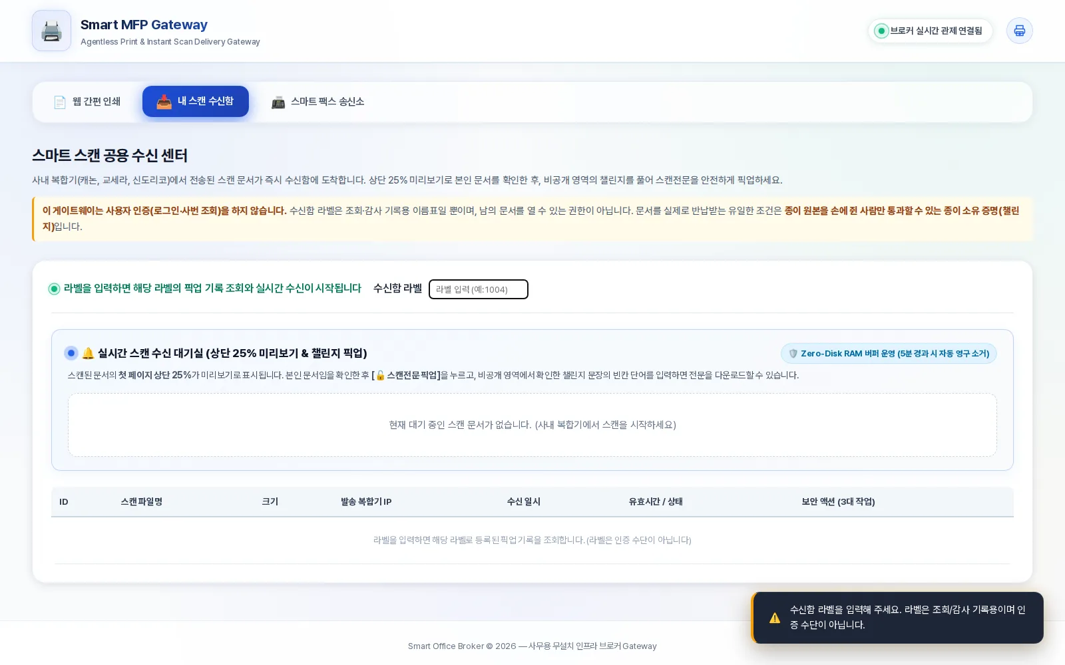Image resolution: width=1065 pixels, height=665 pixels.
Task: Click the Smart Office Broker © 2026 footer text
Action: click(x=532, y=646)
